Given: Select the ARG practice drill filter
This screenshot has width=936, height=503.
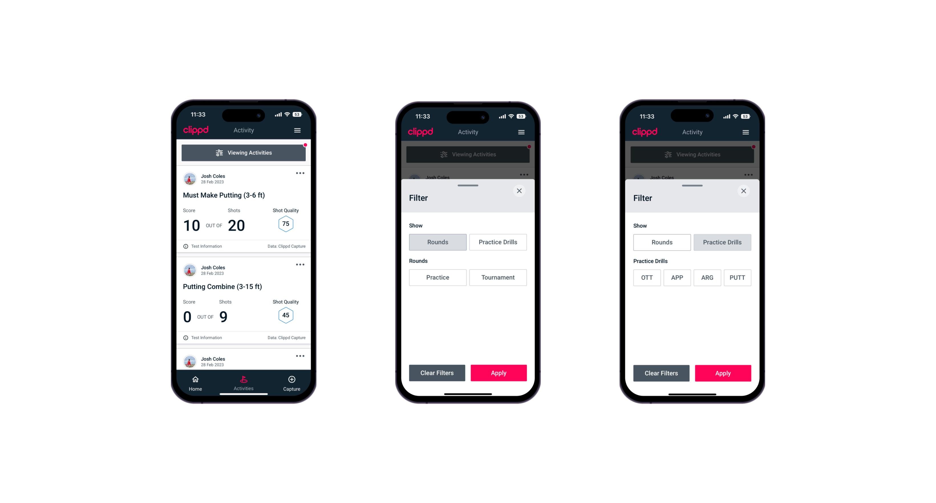Looking at the screenshot, I should (x=706, y=277).
